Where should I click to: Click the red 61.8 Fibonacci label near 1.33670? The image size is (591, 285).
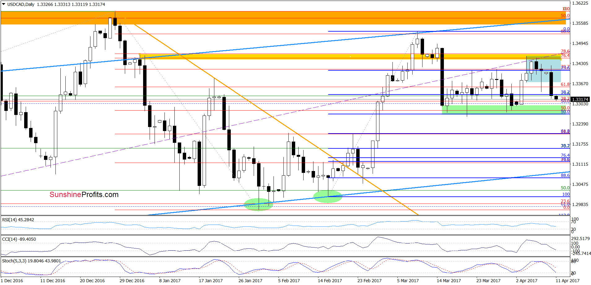565,84
